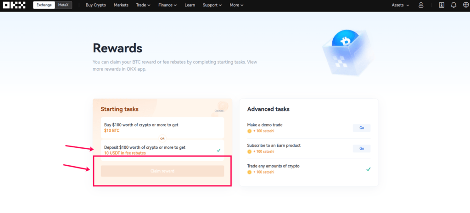The height and width of the screenshot is (213, 470).
Task: Click the Claimed coin badge in Starting tasks
Action: [x=222, y=107]
